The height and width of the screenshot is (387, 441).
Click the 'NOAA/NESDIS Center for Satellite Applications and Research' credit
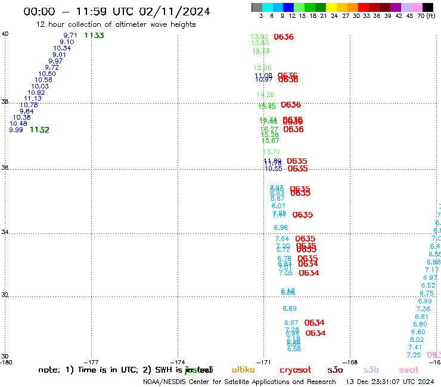pyautogui.click(x=240, y=382)
